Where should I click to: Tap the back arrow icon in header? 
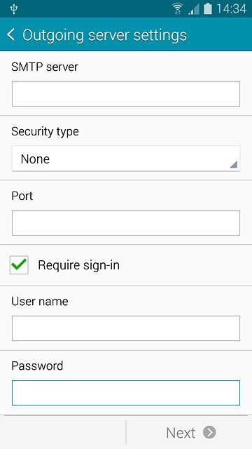tap(10, 35)
